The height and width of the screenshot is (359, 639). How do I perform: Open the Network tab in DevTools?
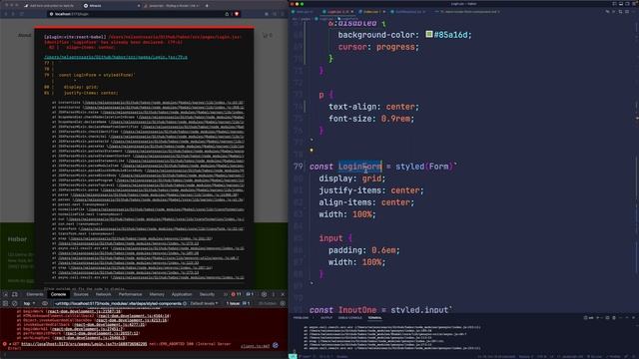103,294
